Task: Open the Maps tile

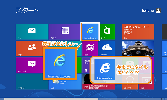Action: pos(90,49)
